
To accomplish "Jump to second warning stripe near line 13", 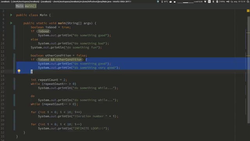I will pos(248,56).
